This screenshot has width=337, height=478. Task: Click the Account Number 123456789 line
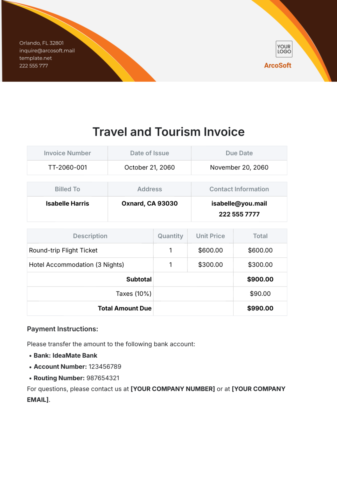(x=78, y=367)
